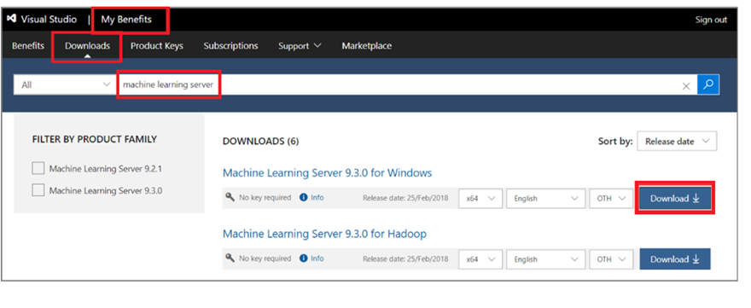The height and width of the screenshot is (308, 751).
Task: Click Sign out link
Action: (x=711, y=20)
